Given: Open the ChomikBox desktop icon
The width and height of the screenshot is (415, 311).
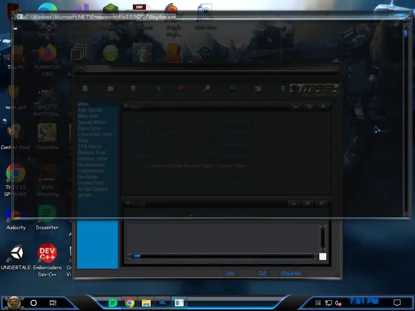Looking at the screenshot, I should click(47, 137).
